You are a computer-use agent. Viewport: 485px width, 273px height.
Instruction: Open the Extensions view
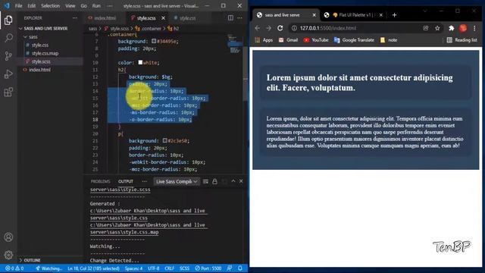pyautogui.click(x=8, y=92)
